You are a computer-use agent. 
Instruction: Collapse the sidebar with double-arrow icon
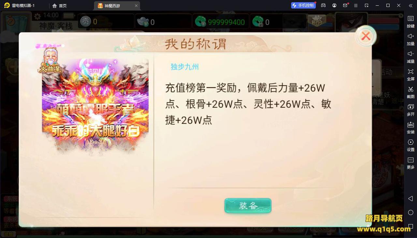(x=410, y=6)
